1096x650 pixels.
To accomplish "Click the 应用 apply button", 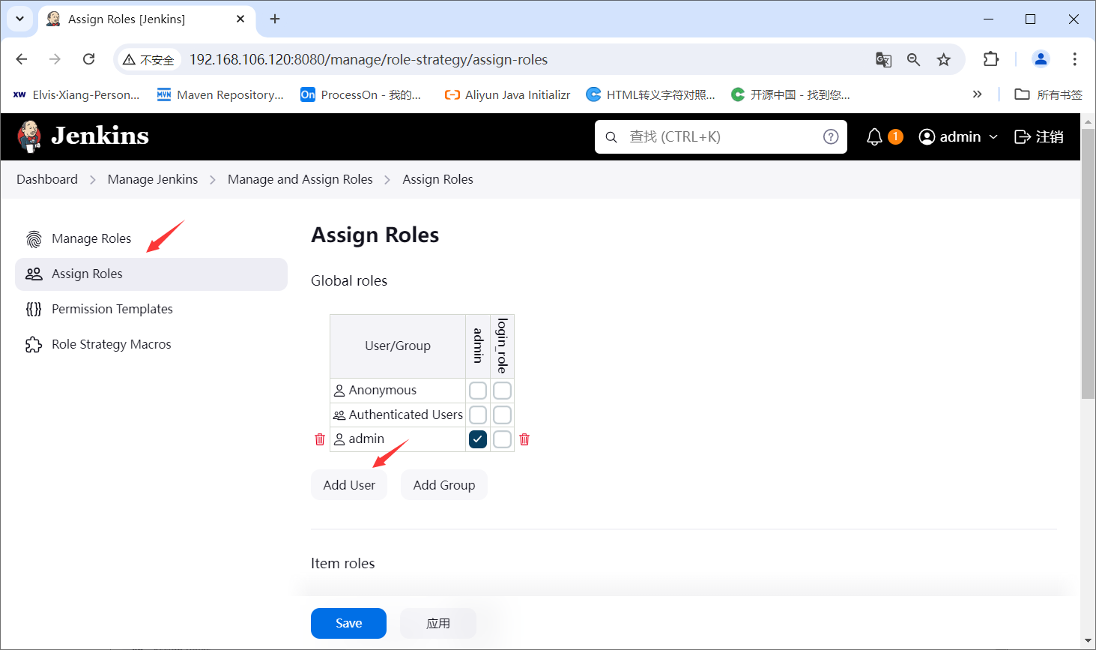I will pyautogui.click(x=438, y=623).
